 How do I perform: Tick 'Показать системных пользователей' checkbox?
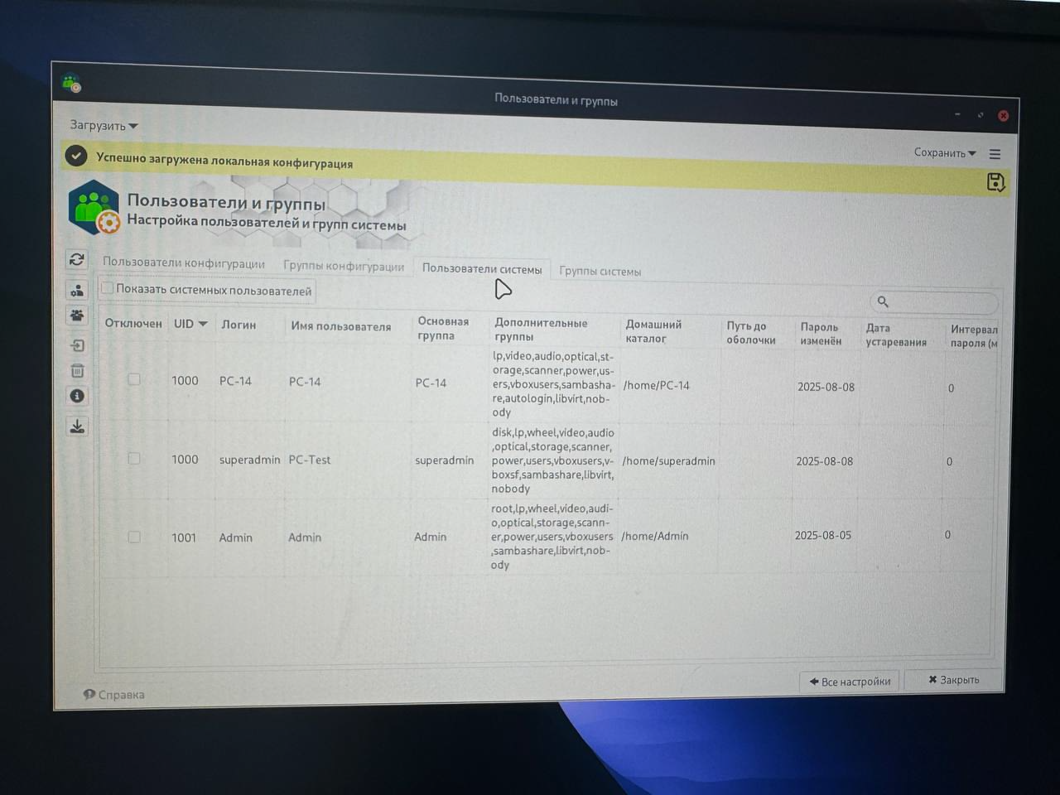click(x=108, y=288)
